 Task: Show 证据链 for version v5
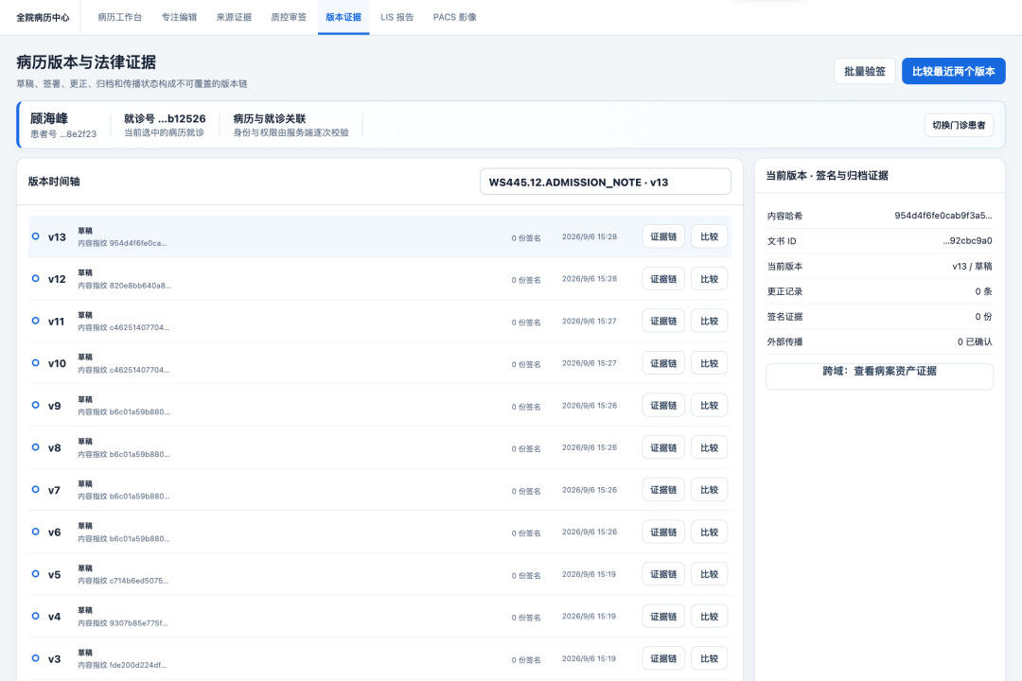point(663,574)
